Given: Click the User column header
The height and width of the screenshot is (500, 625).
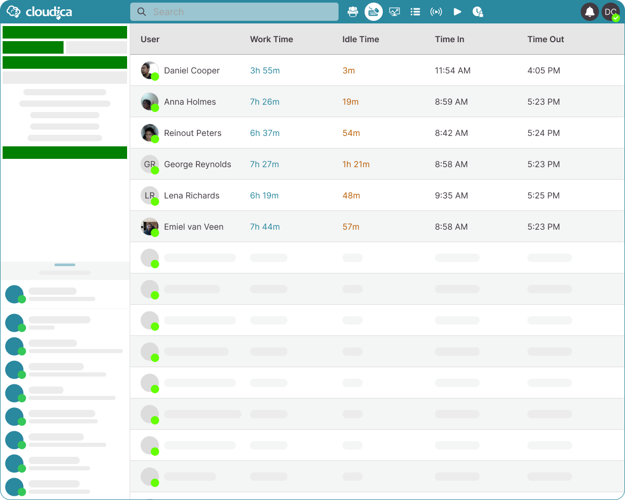Looking at the screenshot, I should point(150,39).
